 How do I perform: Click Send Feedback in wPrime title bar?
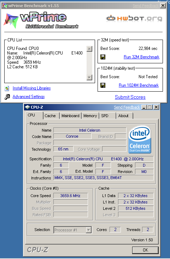pos(145,6)
